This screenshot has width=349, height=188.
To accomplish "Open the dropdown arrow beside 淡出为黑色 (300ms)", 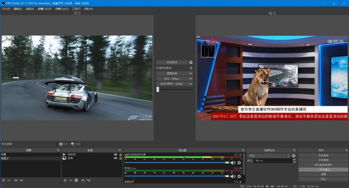I will click(x=191, y=84).
